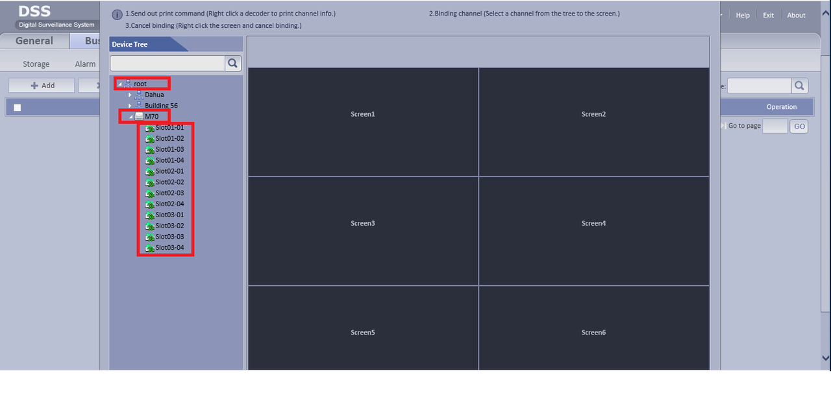Click the Slot02-01 channel icon
The image size is (831, 393).
click(150, 171)
